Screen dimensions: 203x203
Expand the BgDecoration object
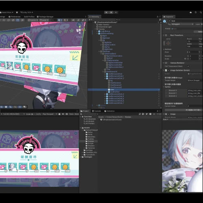point(101,45)
